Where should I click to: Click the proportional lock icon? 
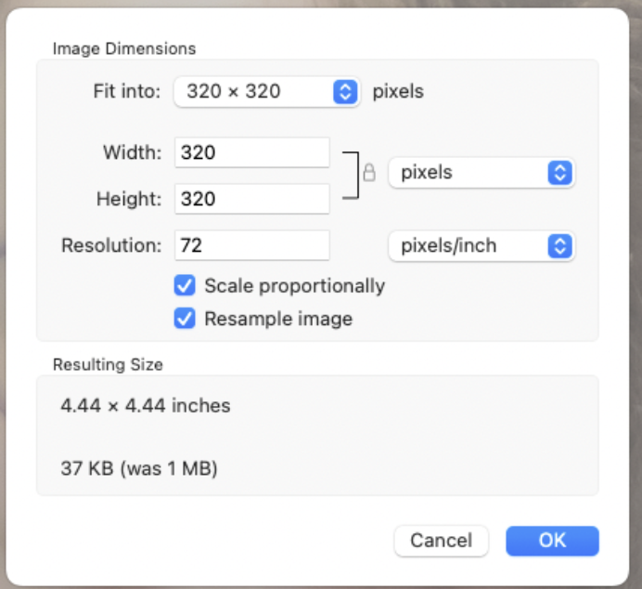pos(369,174)
